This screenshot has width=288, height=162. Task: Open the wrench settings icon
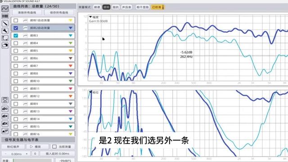(5, 31)
